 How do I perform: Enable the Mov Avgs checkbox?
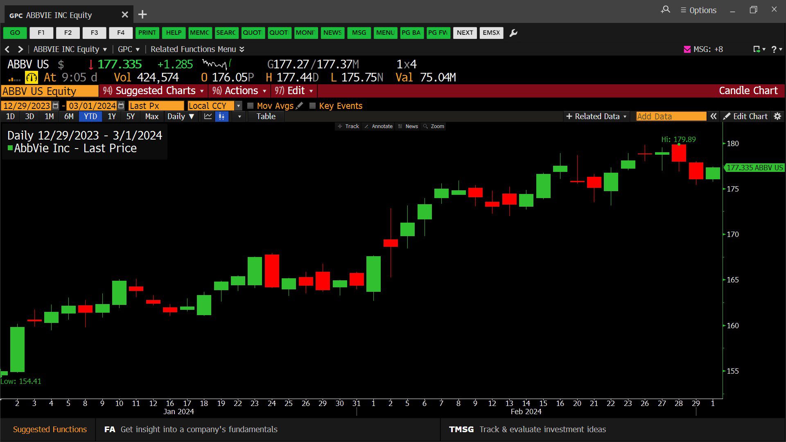(x=251, y=106)
